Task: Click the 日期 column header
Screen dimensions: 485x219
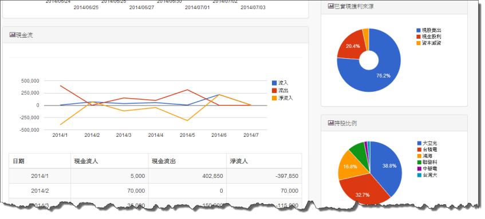Action: pyautogui.click(x=40, y=161)
